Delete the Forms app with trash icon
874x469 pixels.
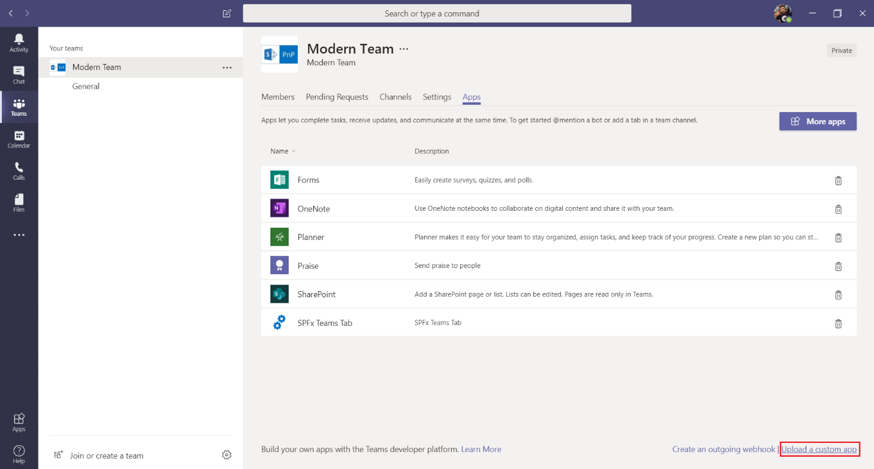coord(838,180)
